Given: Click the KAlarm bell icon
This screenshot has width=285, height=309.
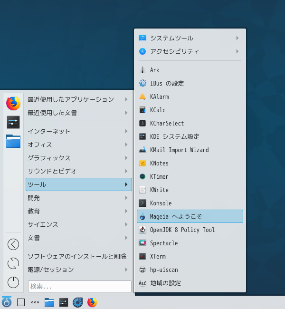Looking at the screenshot, I should coord(142,97).
